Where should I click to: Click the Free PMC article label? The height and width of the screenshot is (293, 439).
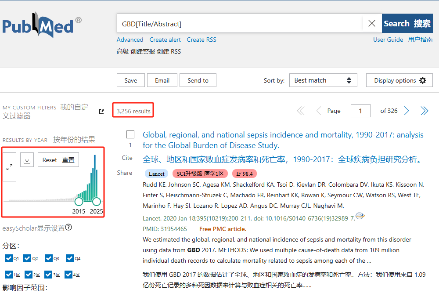pyautogui.click(x=223, y=229)
